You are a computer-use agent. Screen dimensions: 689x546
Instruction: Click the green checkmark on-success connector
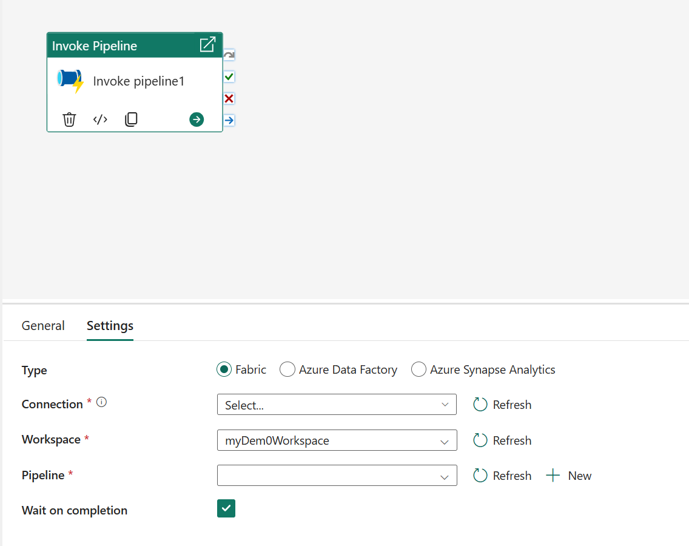[229, 77]
